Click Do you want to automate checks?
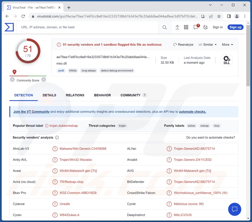 pos(211,137)
